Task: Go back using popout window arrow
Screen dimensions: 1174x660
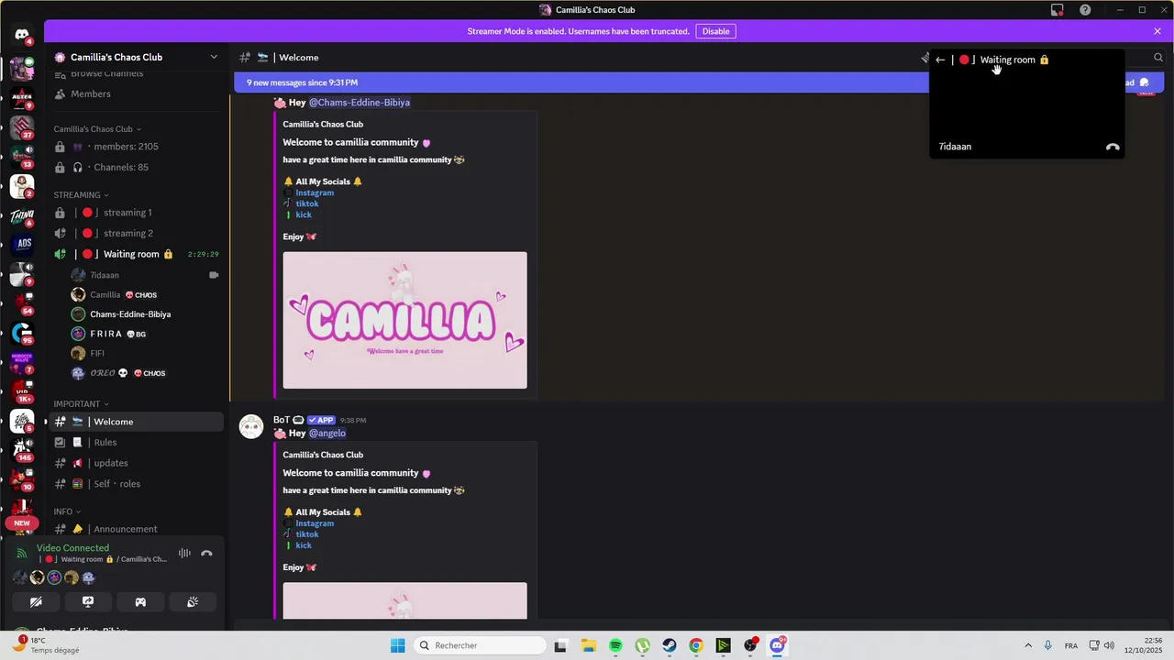Action: [x=940, y=60]
